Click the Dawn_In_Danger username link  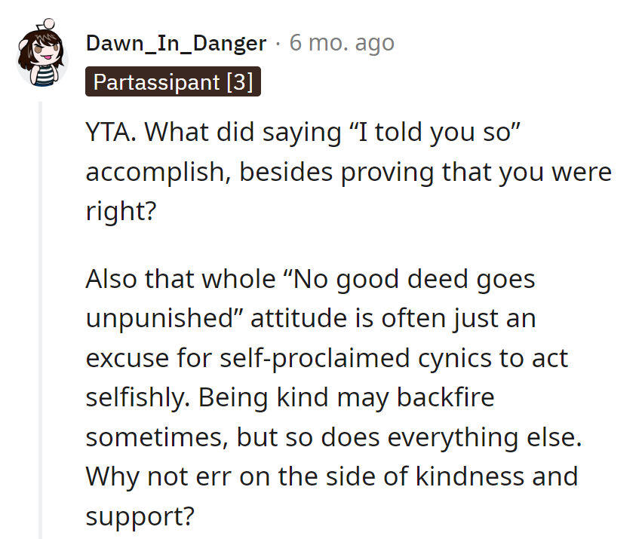(x=176, y=43)
